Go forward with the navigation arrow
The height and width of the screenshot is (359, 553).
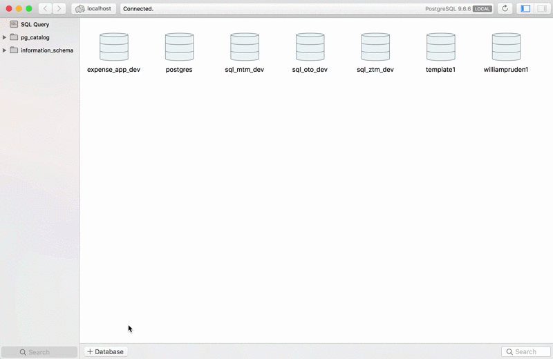[x=59, y=8]
